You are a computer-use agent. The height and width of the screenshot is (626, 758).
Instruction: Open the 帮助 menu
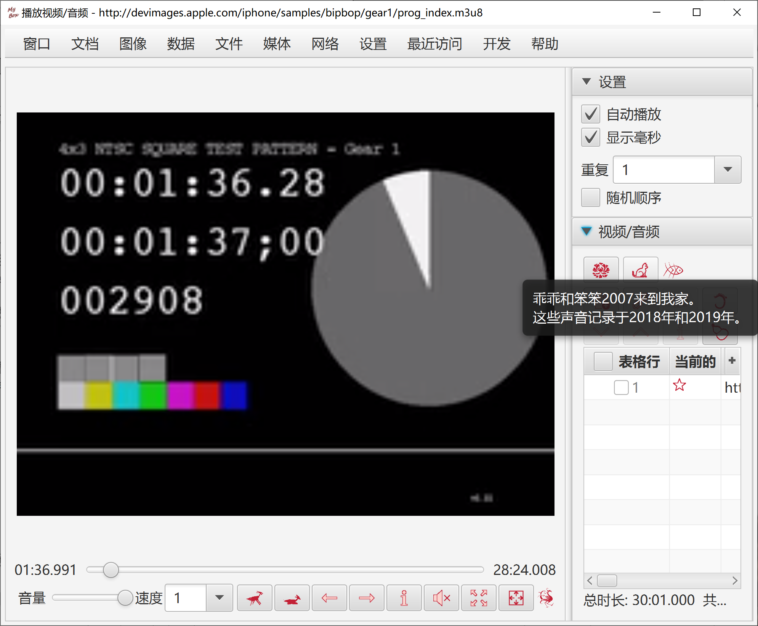click(x=545, y=44)
